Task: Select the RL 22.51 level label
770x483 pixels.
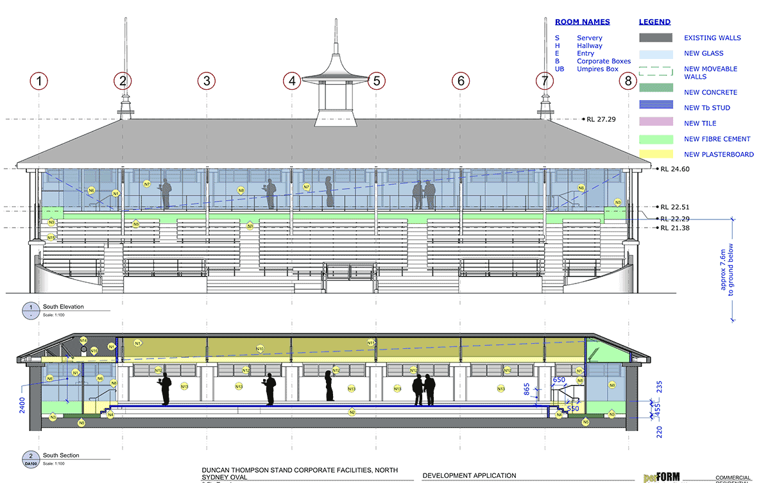Action: [675, 207]
